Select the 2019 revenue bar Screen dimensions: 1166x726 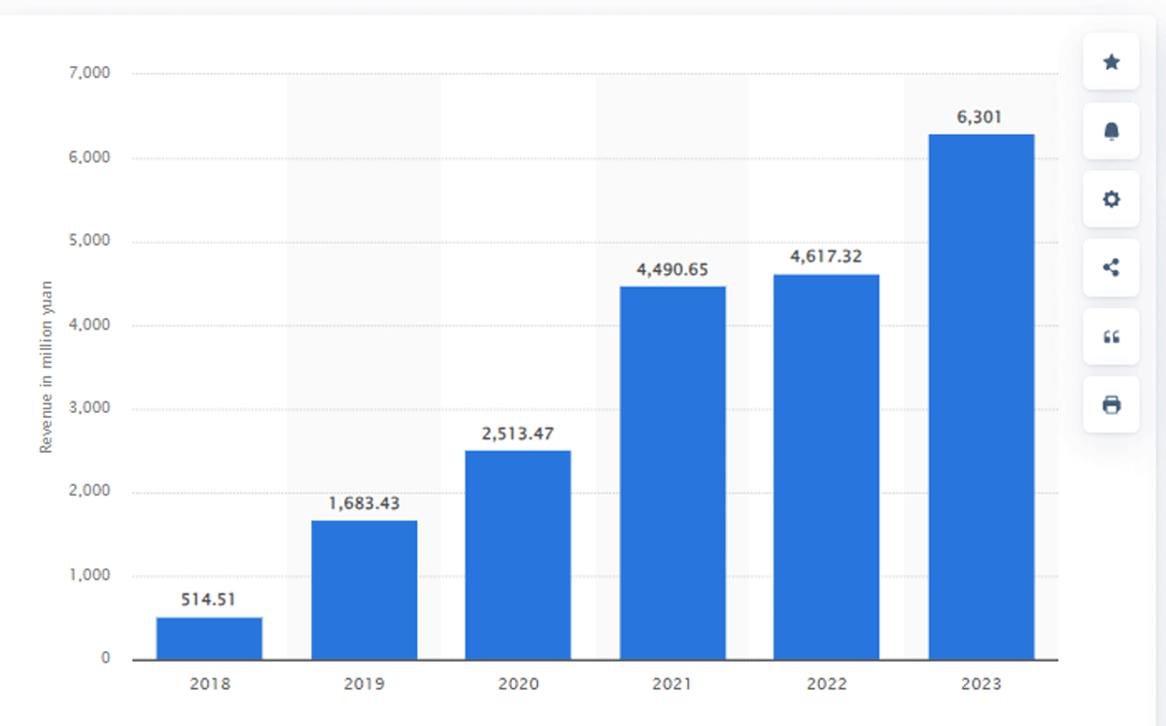click(364, 590)
